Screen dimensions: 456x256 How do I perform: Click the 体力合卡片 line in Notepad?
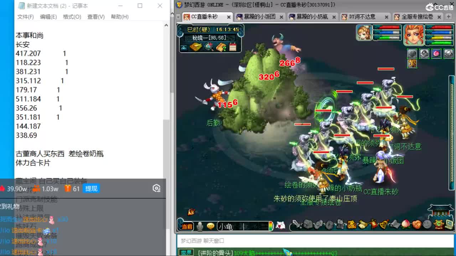(x=33, y=163)
